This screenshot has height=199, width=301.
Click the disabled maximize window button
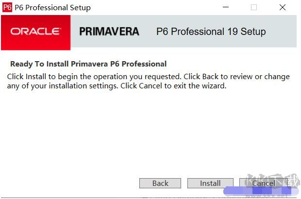tap(253, 7)
